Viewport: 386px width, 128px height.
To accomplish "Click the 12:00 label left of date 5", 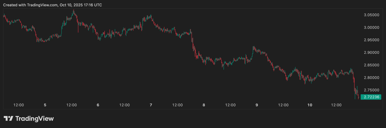I will 19,105.
